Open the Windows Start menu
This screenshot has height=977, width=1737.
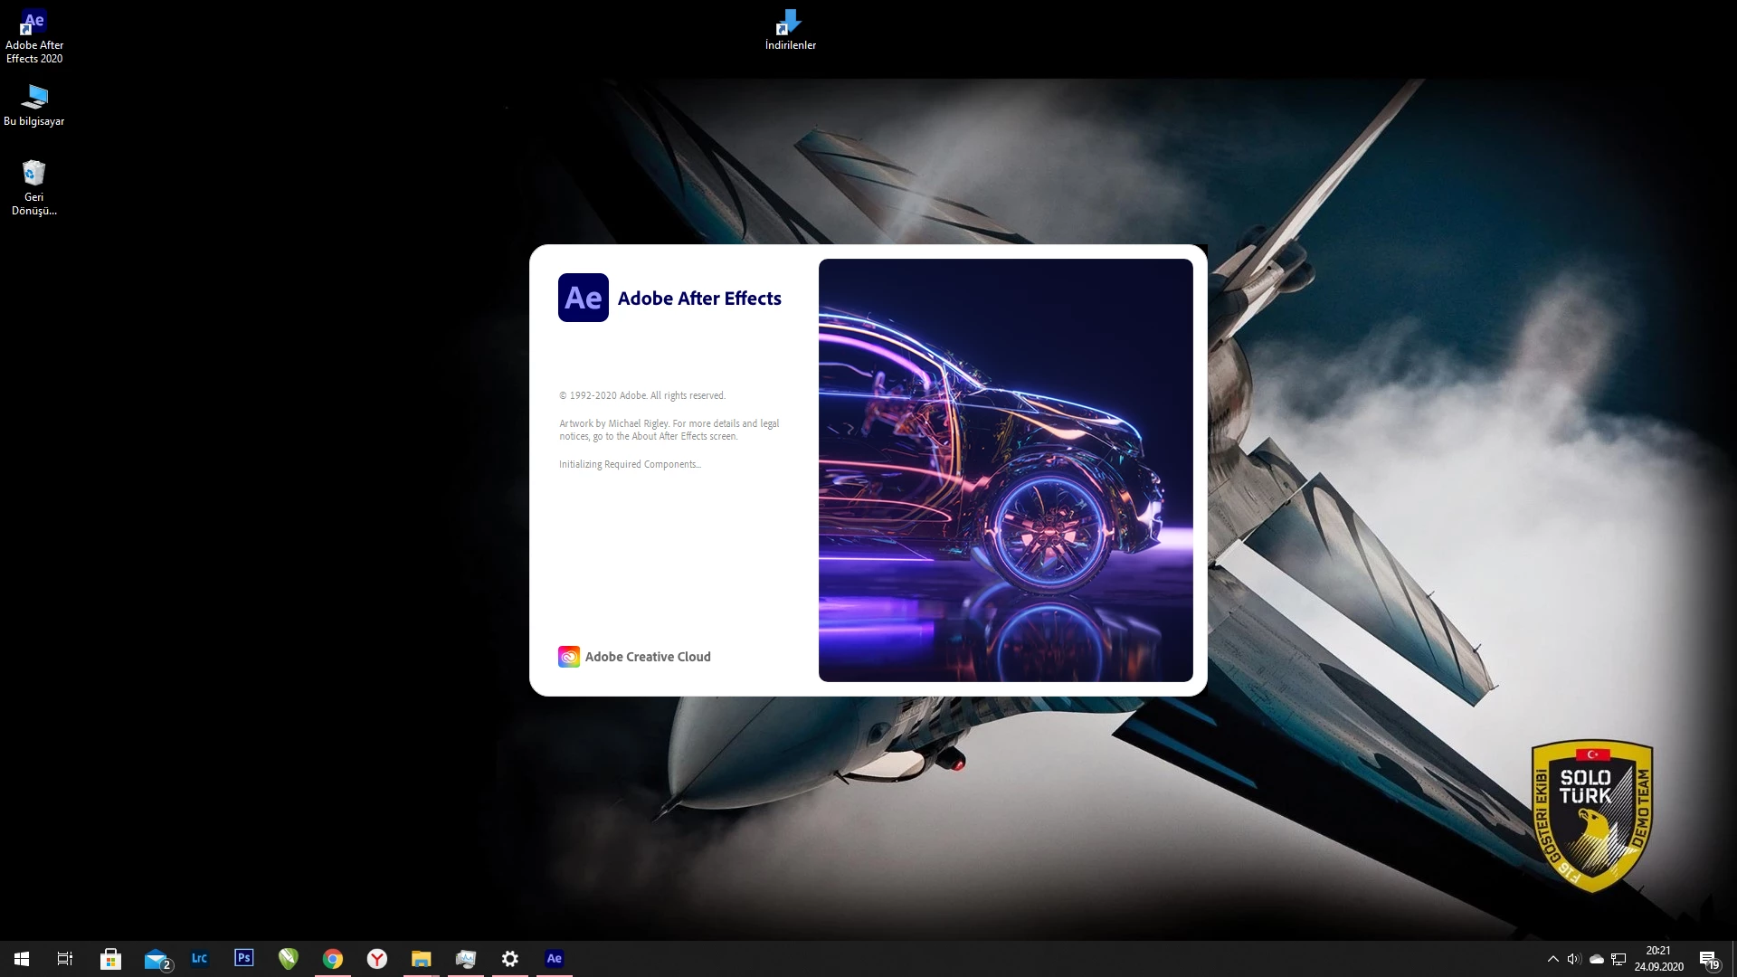[x=22, y=958]
